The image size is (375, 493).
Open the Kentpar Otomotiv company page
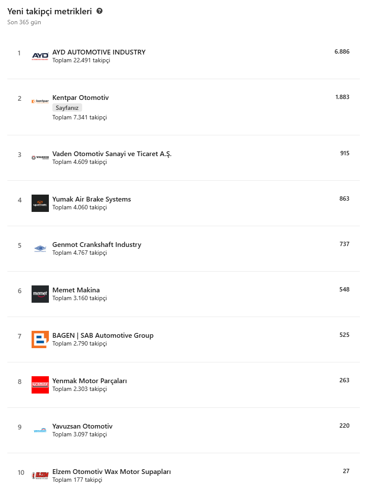(80, 98)
